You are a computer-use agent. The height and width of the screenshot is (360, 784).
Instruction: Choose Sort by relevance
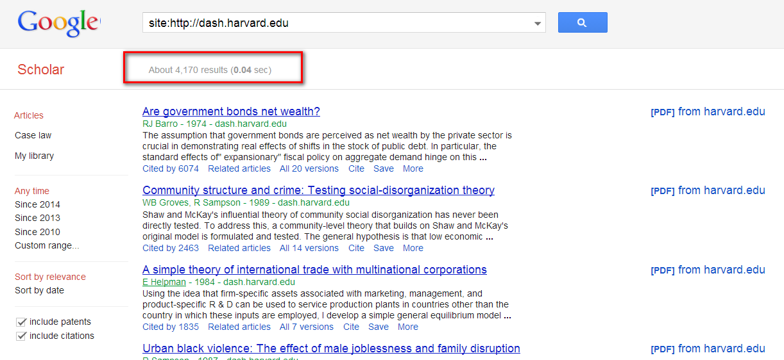[x=50, y=277]
